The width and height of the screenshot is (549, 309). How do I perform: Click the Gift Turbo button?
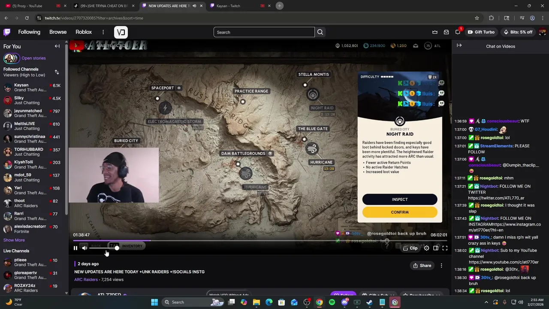pyautogui.click(x=481, y=32)
